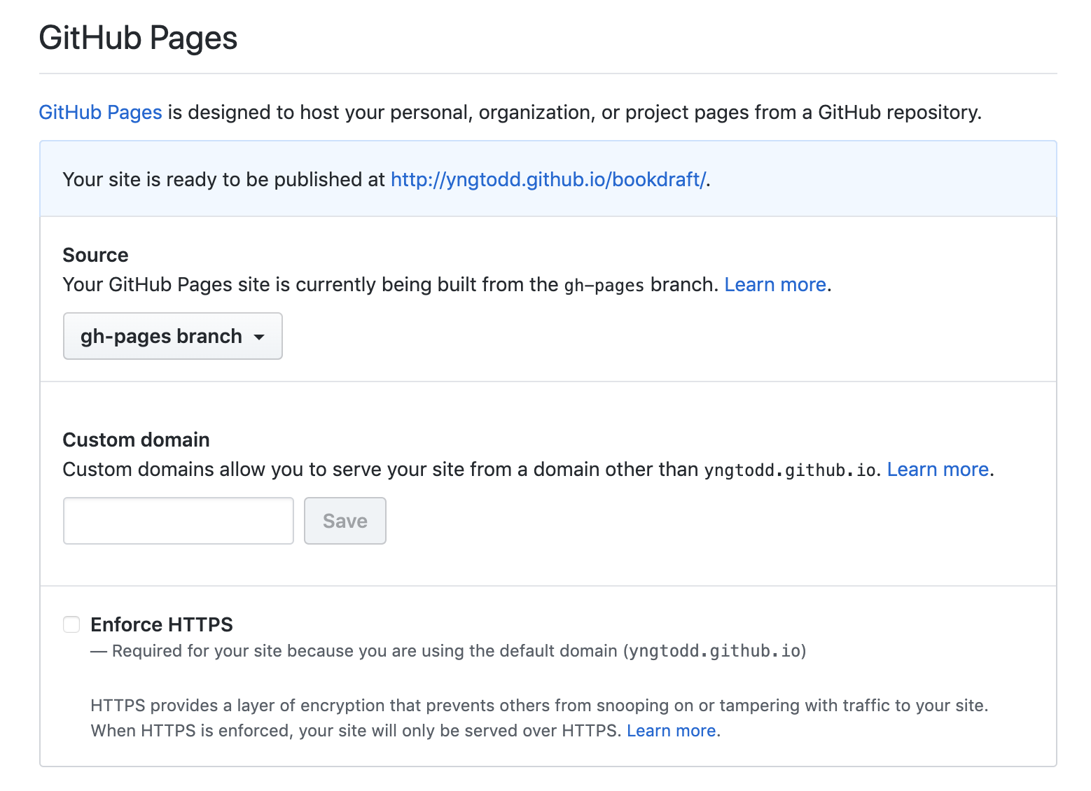The height and width of the screenshot is (791, 1091).
Task: Click the Enforce HTTPS label text
Action: 162,624
